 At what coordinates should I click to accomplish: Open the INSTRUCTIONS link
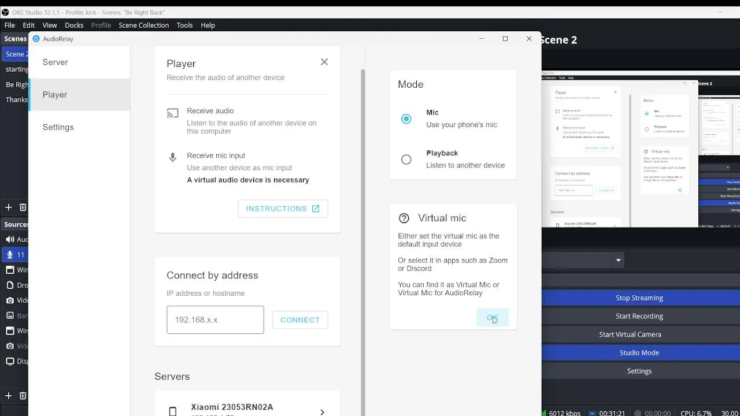(x=283, y=209)
